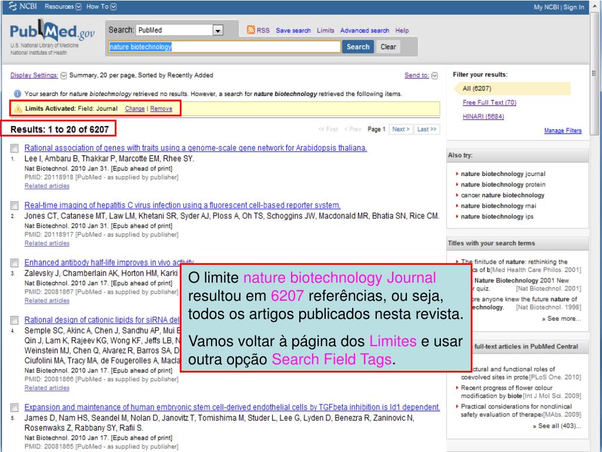Open Related articles for PMID 20081867
This screenshot has height=452, width=602.
47,301
